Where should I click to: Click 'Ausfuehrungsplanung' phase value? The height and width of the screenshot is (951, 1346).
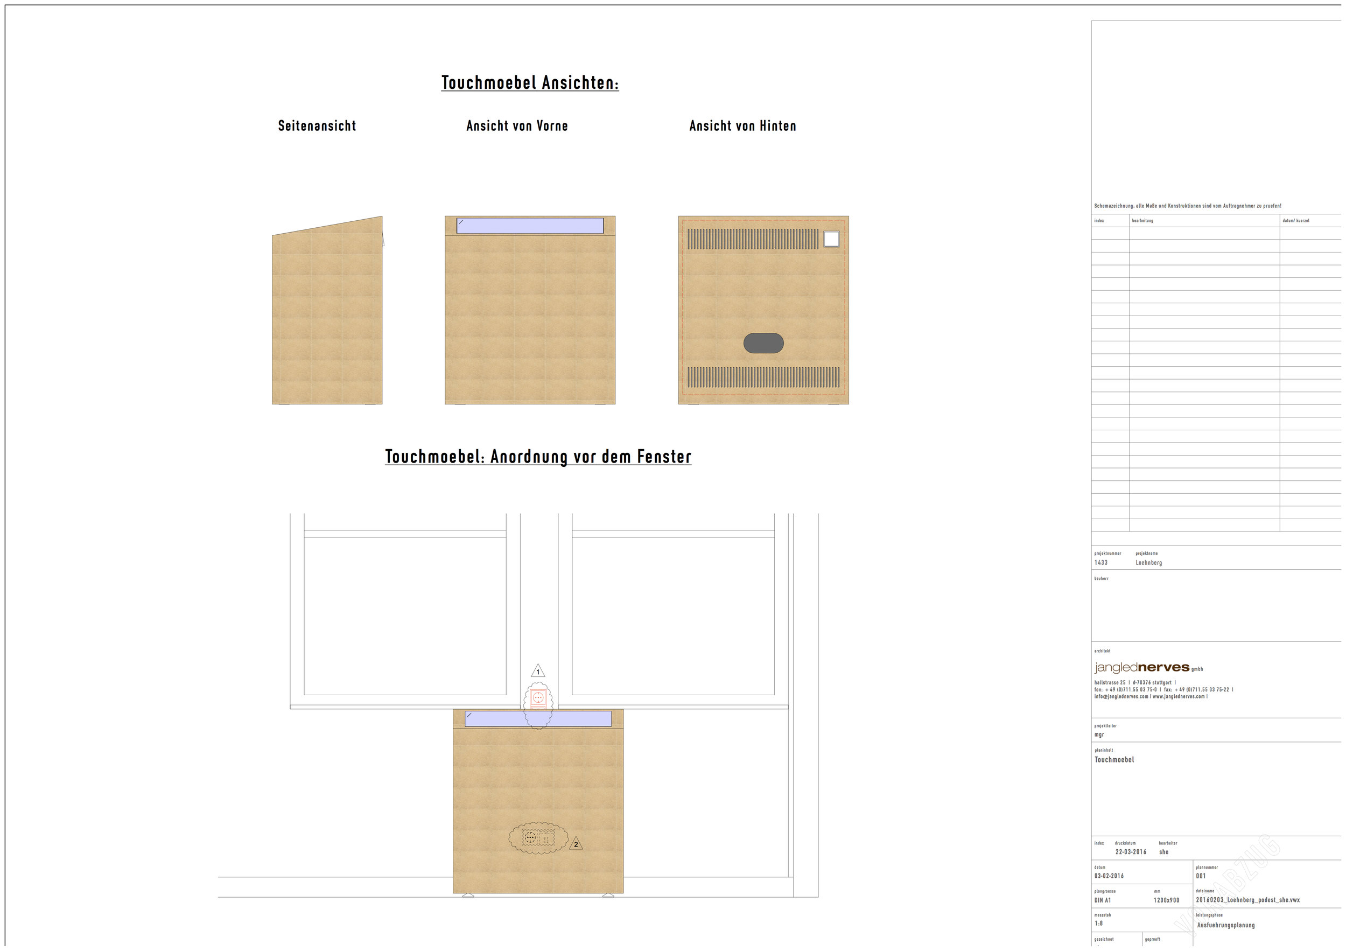(x=1226, y=925)
